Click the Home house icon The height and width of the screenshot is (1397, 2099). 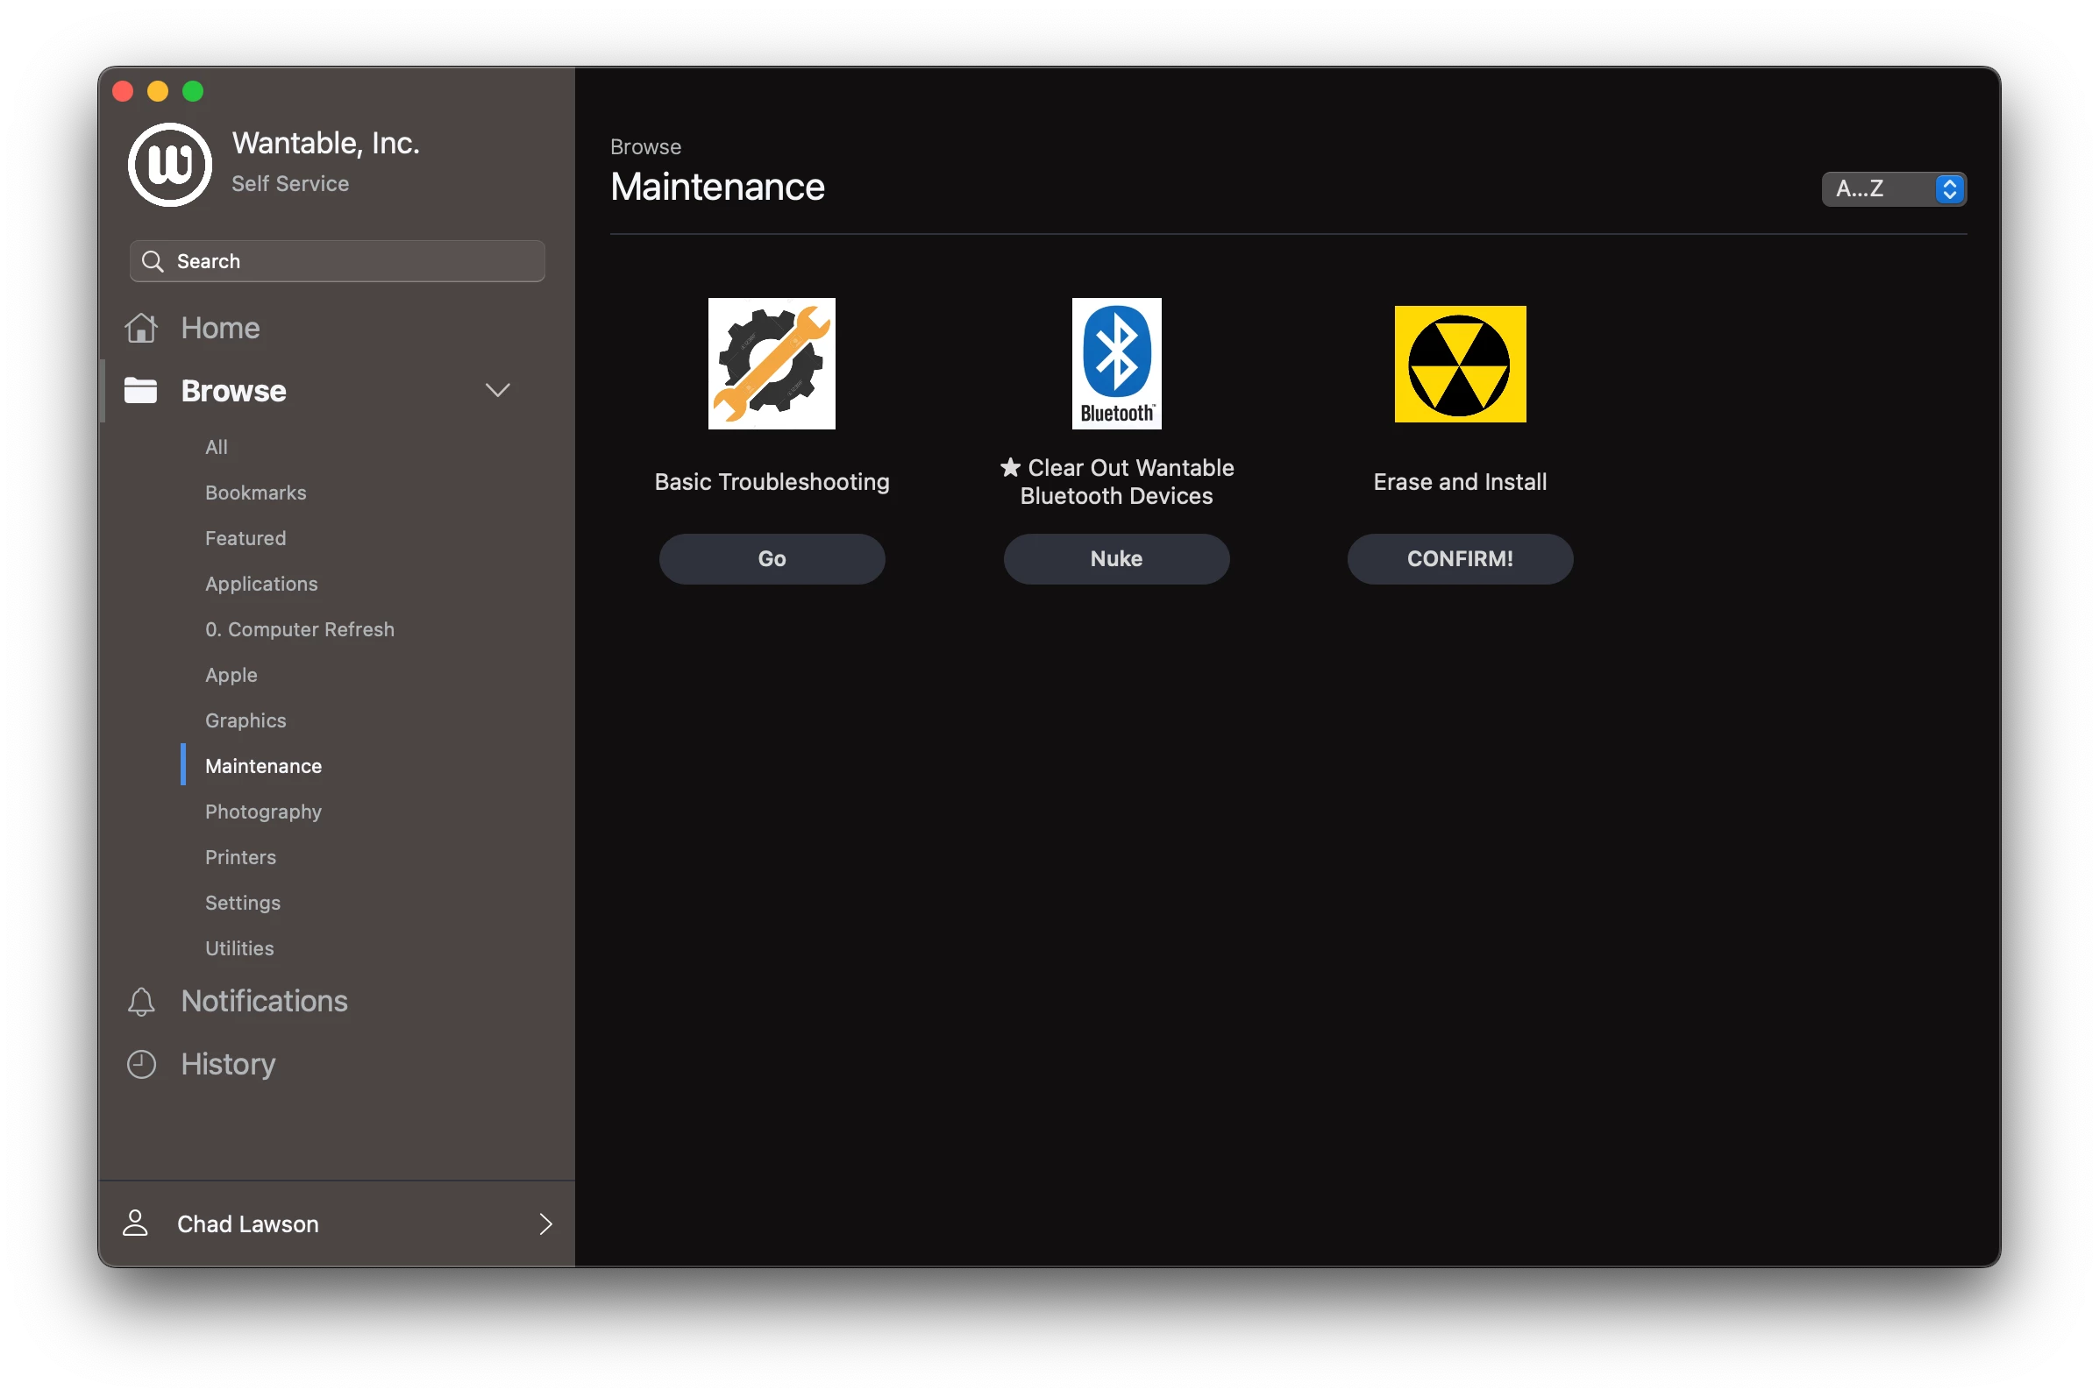tap(142, 328)
